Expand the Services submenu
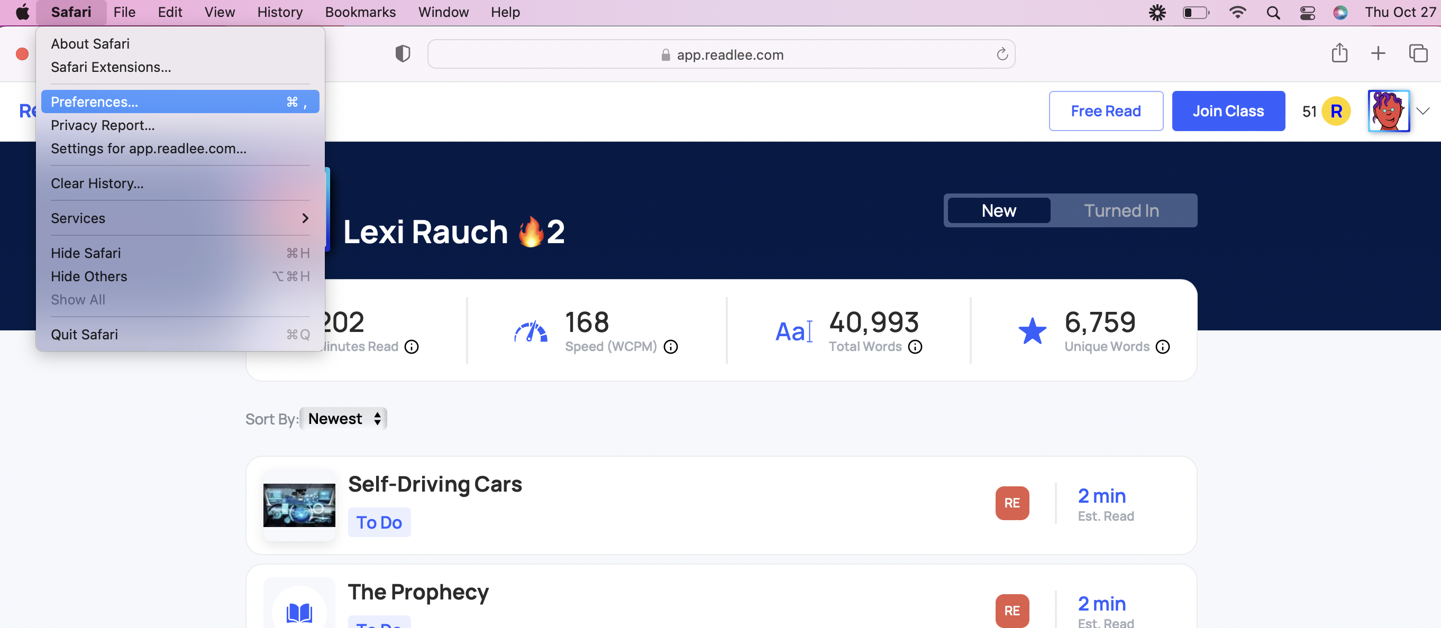The image size is (1441, 628). 180,218
